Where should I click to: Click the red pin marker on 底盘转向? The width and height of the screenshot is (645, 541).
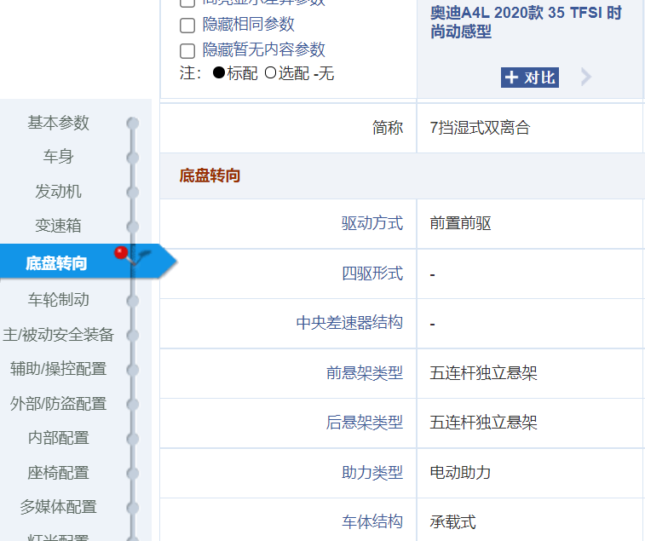tap(121, 252)
